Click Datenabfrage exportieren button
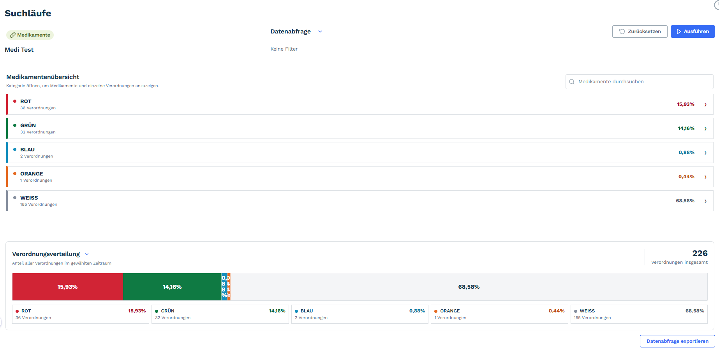719x349 pixels. (677, 341)
